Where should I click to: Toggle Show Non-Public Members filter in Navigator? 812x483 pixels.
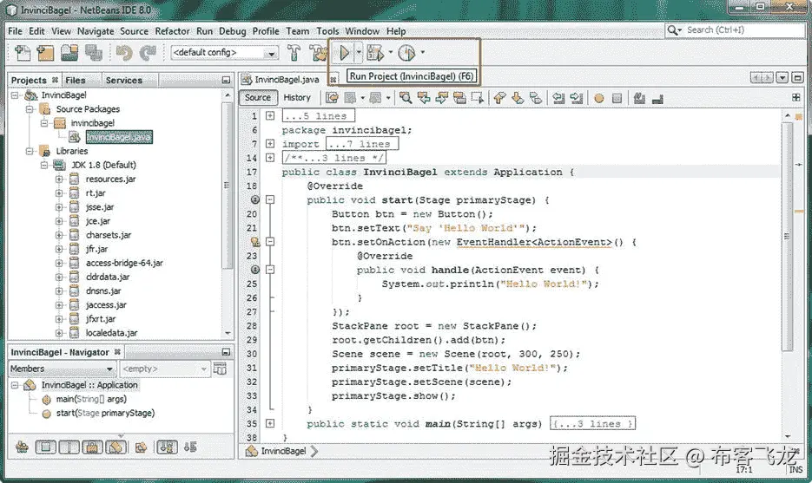pos(92,447)
